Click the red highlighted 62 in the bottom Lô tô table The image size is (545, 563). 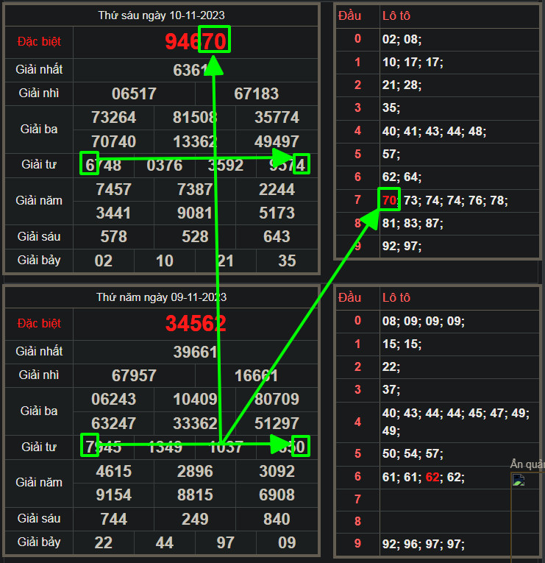click(432, 478)
